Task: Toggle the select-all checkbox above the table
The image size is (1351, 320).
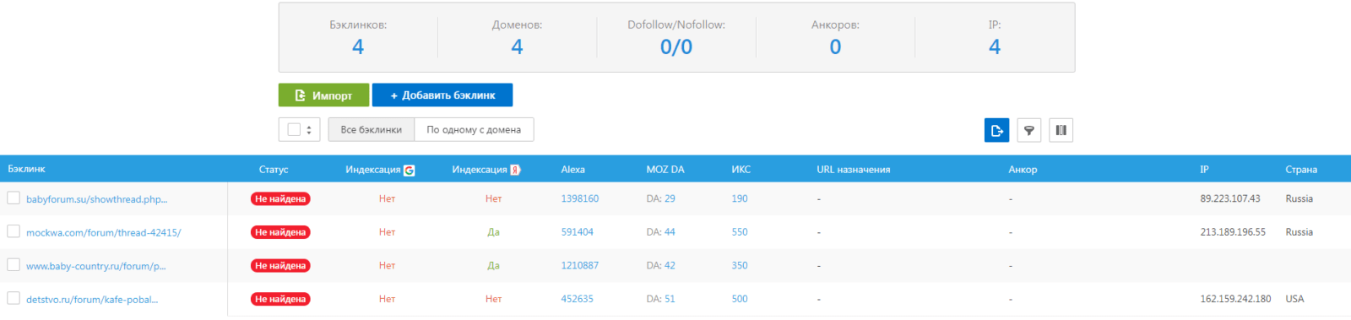Action: pos(294,129)
